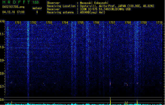165x105 pixels.
Task: Click the meteor count 6
Action: (37, 12)
